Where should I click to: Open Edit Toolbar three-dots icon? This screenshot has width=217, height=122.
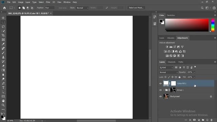[x=3, y=109]
